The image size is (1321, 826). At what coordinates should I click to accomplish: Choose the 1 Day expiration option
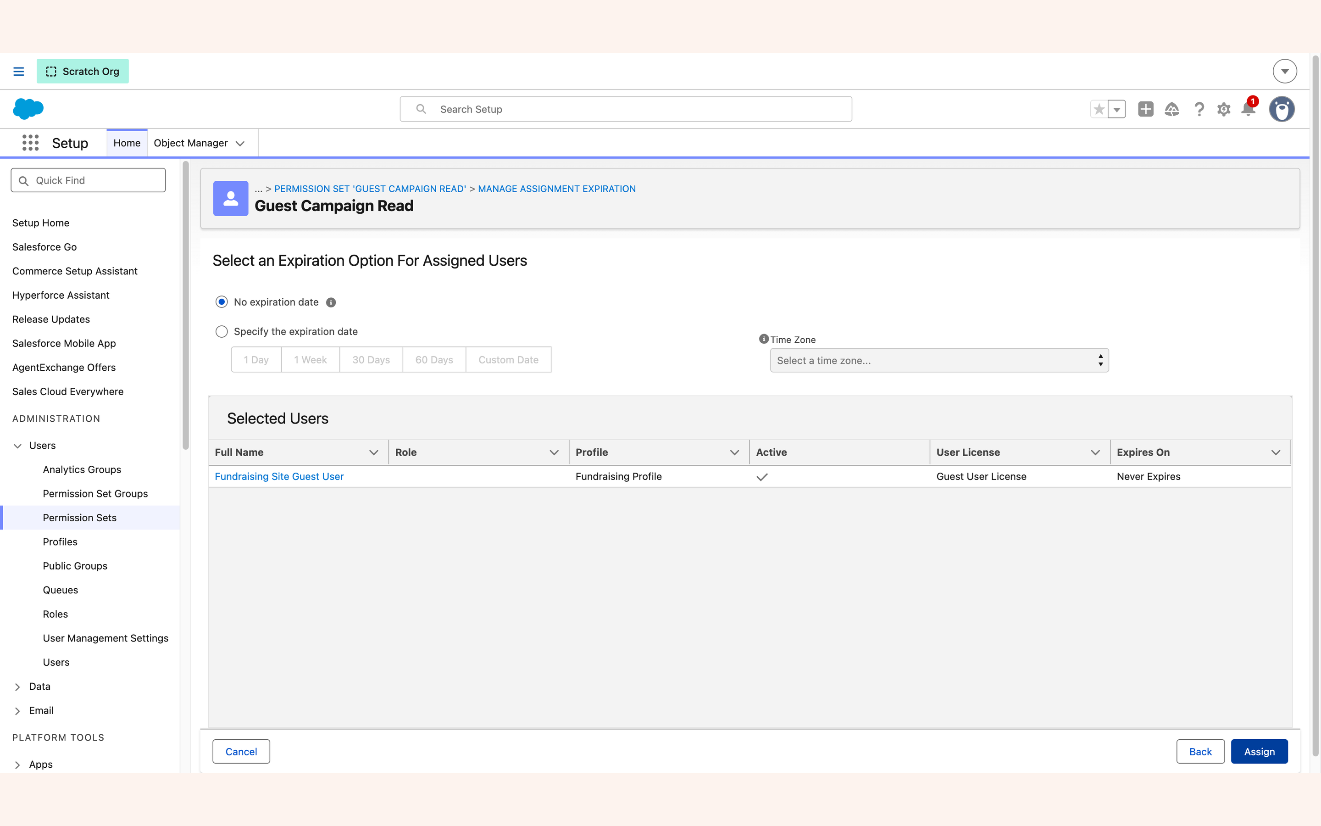click(256, 359)
